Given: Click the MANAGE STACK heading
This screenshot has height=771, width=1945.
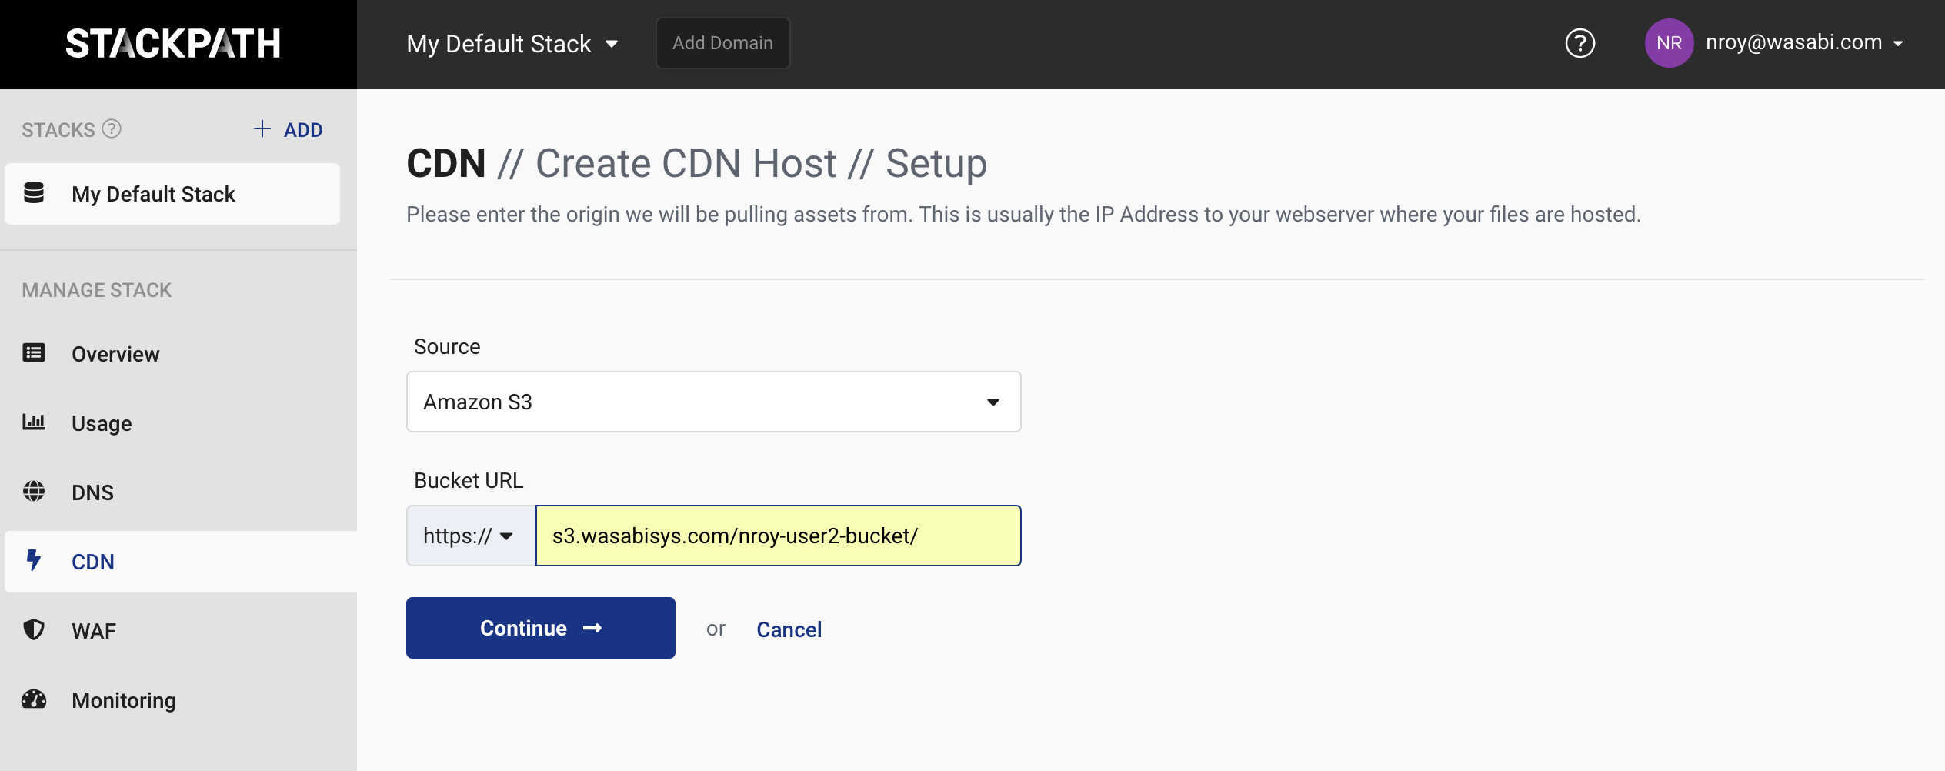Looking at the screenshot, I should pyautogui.click(x=97, y=290).
